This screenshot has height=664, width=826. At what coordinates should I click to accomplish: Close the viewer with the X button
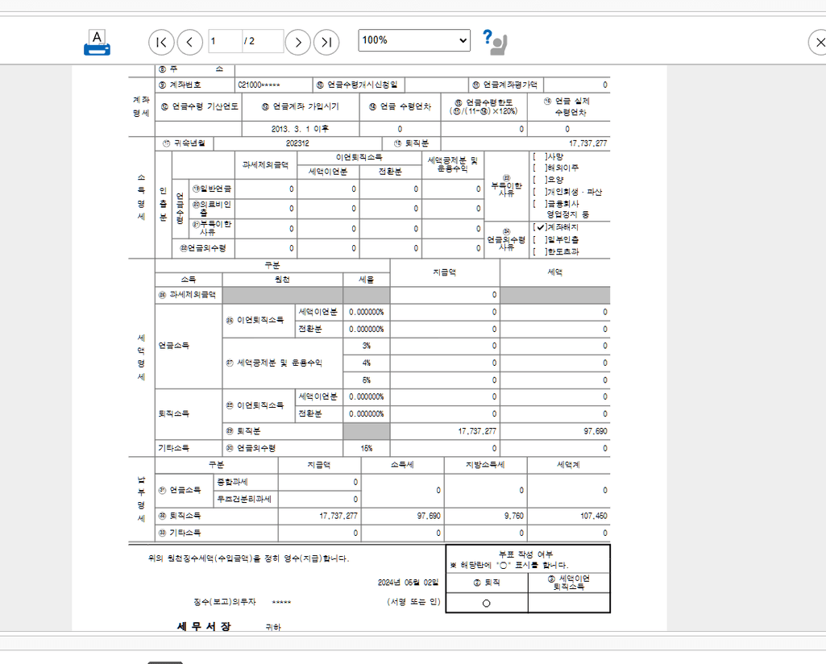point(816,43)
